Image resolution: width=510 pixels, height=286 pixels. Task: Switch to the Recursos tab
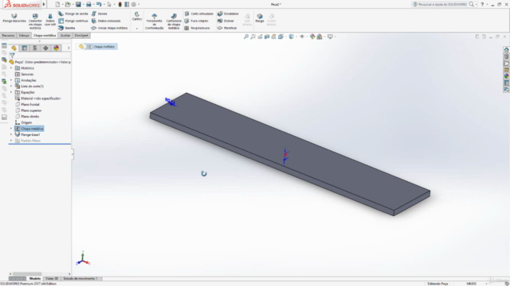[x=8, y=35]
